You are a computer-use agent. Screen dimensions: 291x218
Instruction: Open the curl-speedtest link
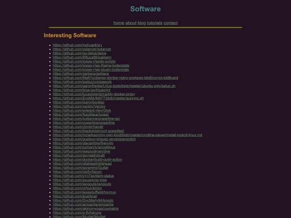tap(88, 131)
